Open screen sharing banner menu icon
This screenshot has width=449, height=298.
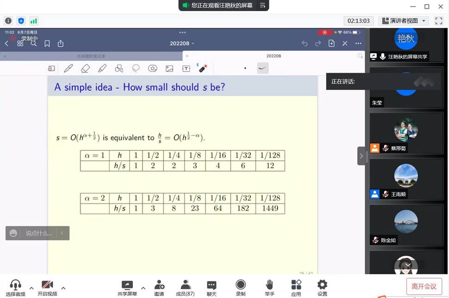tap(262, 6)
